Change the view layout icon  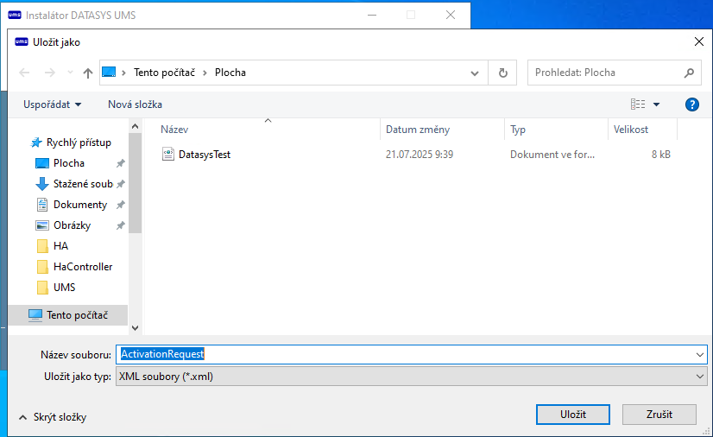coord(638,104)
